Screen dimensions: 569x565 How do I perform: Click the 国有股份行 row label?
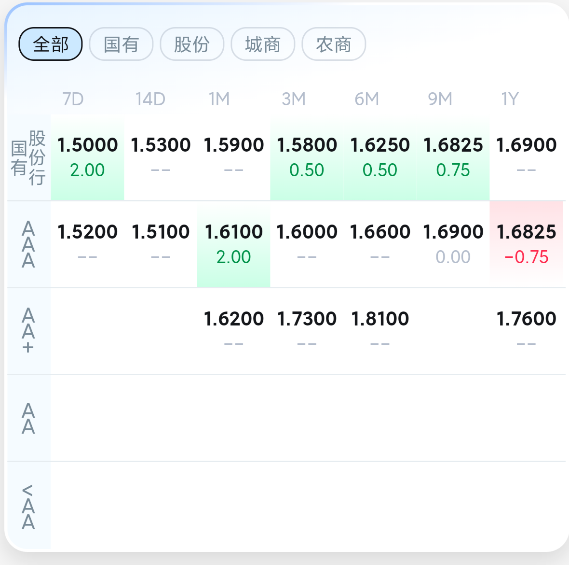pyautogui.click(x=28, y=157)
